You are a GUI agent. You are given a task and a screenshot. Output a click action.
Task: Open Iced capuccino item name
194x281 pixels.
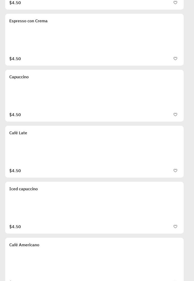pos(24,189)
